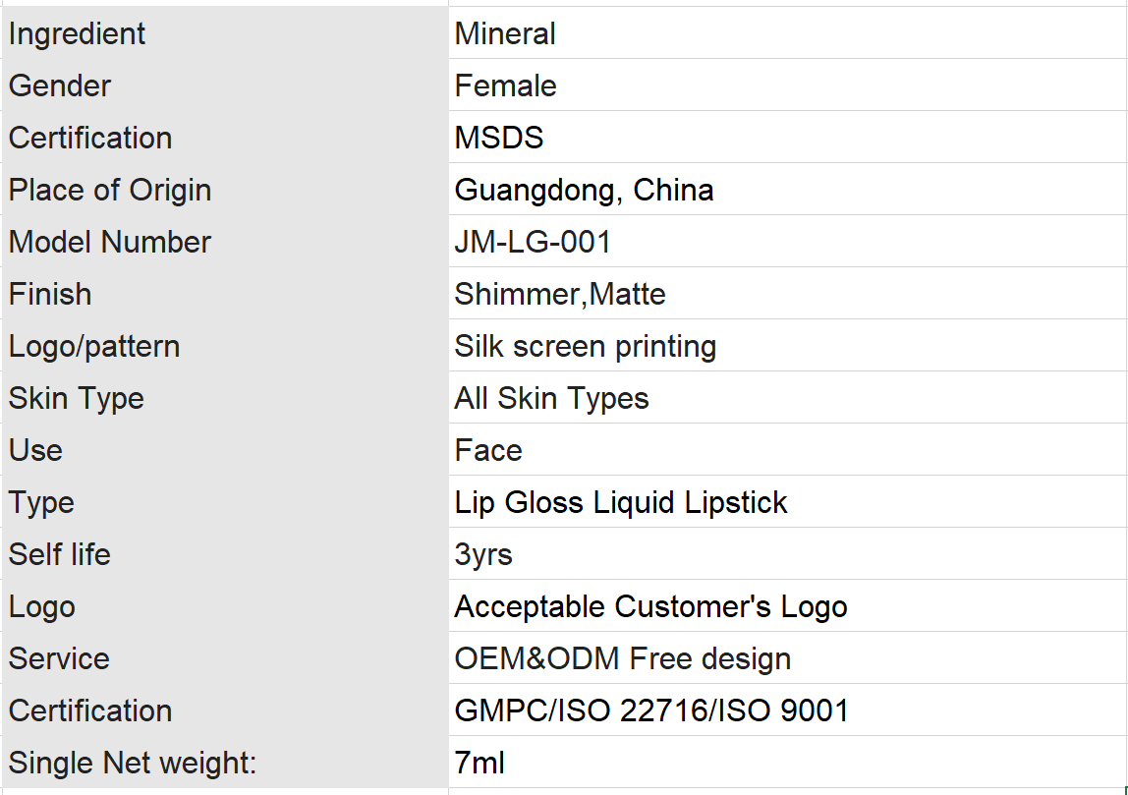The width and height of the screenshot is (1128, 795).
Task: Select the Skin Type label cell
Action: click(225, 398)
